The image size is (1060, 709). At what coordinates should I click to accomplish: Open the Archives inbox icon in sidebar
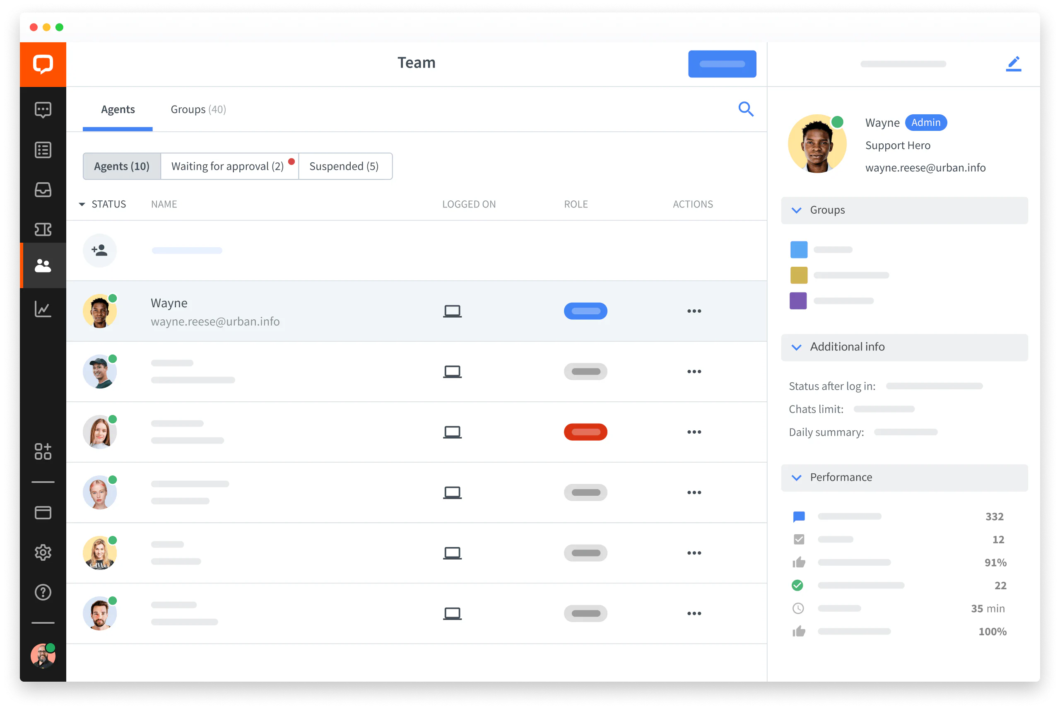43,189
